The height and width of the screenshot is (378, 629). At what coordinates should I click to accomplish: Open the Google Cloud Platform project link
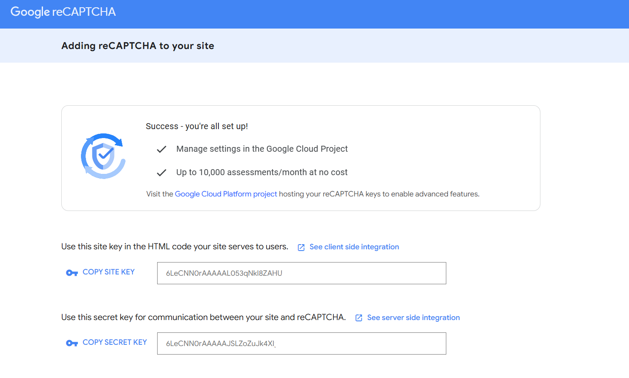point(226,194)
